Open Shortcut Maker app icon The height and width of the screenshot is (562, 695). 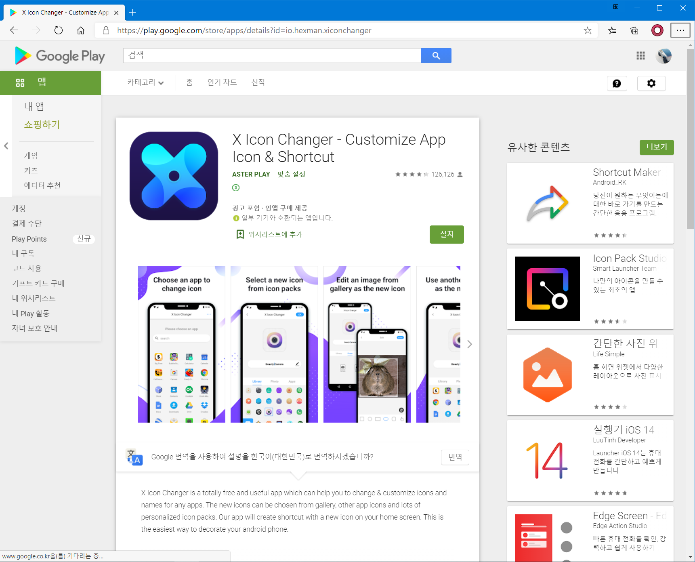tap(548, 203)
